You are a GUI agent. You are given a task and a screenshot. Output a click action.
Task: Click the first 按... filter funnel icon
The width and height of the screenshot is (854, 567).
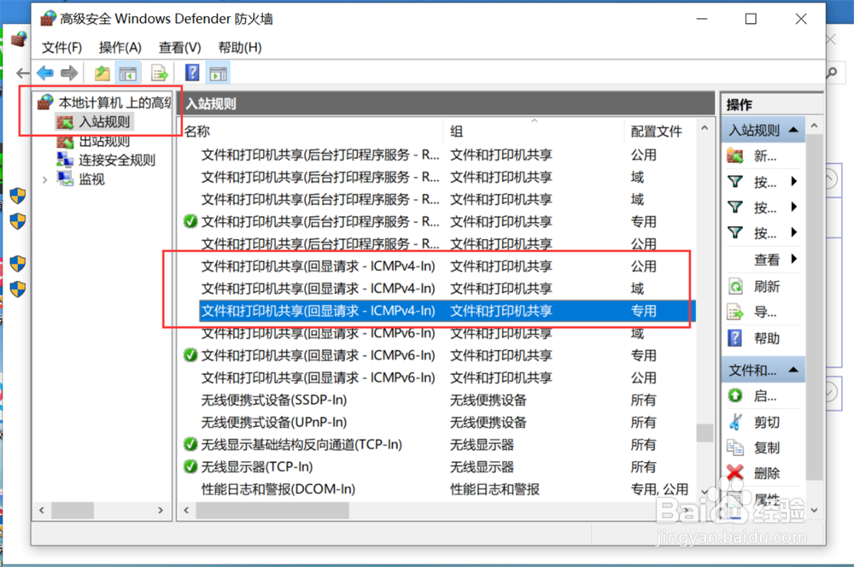(x=734, y=181)
